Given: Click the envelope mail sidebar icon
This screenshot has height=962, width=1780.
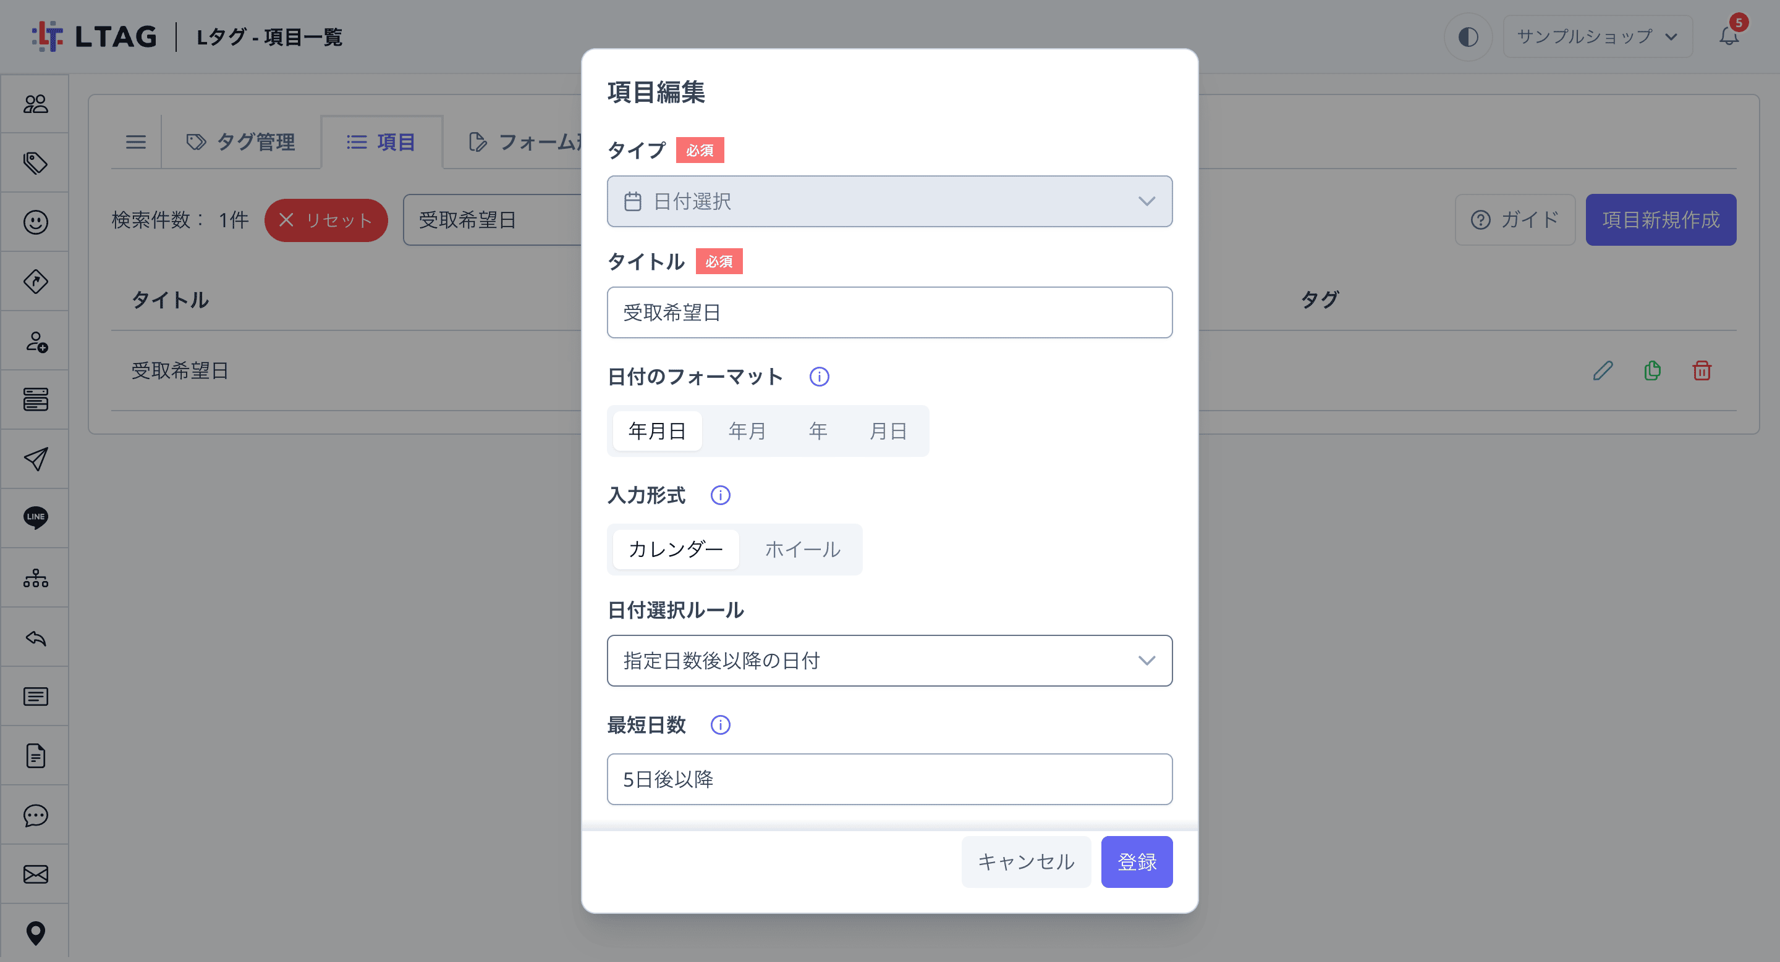Looking at the screenshot, I should pos(35,874).
